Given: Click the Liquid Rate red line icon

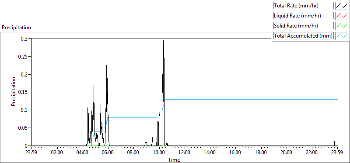Looking at the screenshot, I should click(342, 16).
